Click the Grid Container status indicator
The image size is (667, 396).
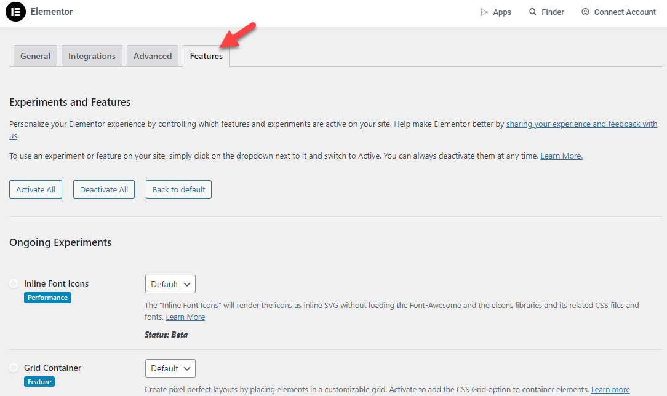pos(14,368)
